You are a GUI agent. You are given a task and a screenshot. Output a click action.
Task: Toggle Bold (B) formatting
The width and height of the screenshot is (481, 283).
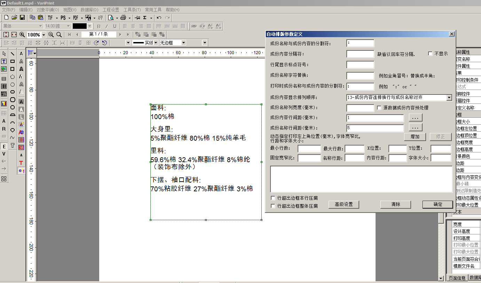99,26
